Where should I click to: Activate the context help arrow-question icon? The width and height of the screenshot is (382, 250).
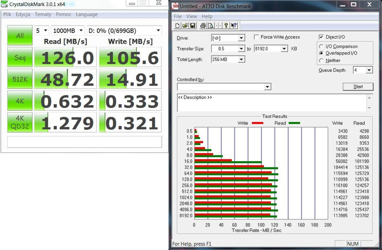(234, 25)
